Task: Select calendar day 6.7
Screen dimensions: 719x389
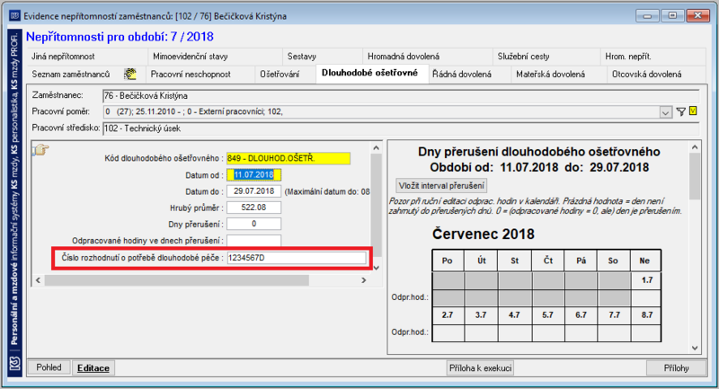Action: pos(581,315)
